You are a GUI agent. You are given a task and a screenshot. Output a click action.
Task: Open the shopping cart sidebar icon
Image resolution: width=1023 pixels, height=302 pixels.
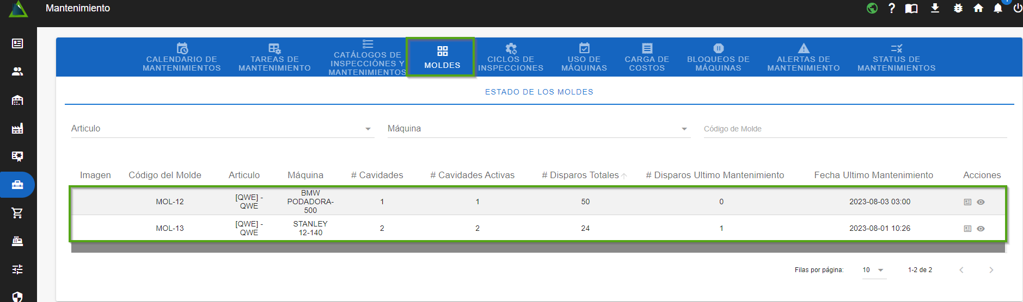click(17, 213)
